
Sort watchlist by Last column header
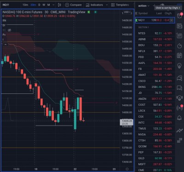click(x=159, y=13)
